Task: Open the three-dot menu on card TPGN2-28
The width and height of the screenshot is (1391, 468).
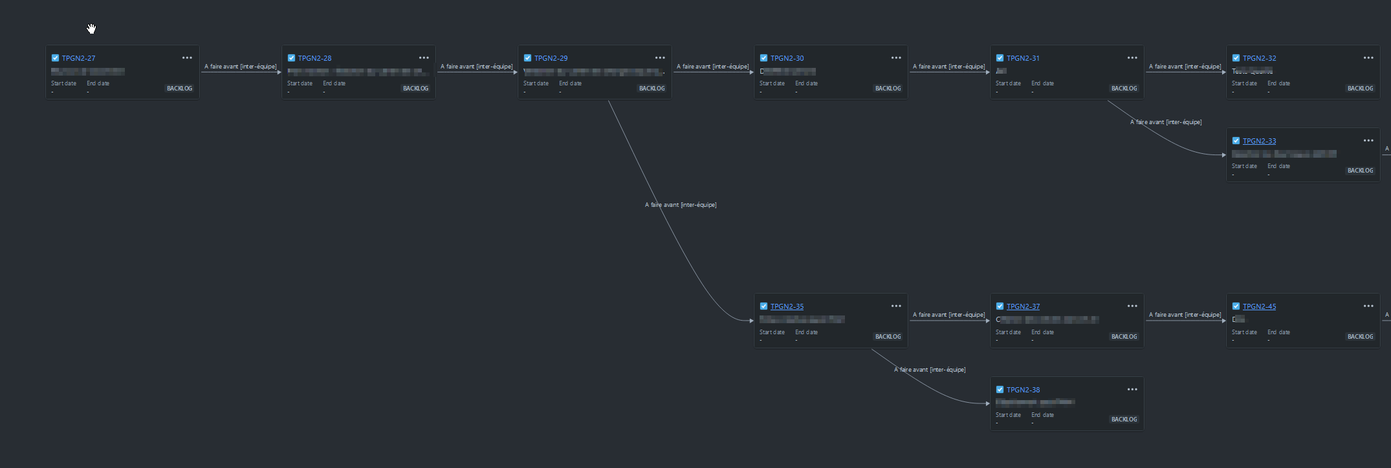Action: [x=424, y=58]
